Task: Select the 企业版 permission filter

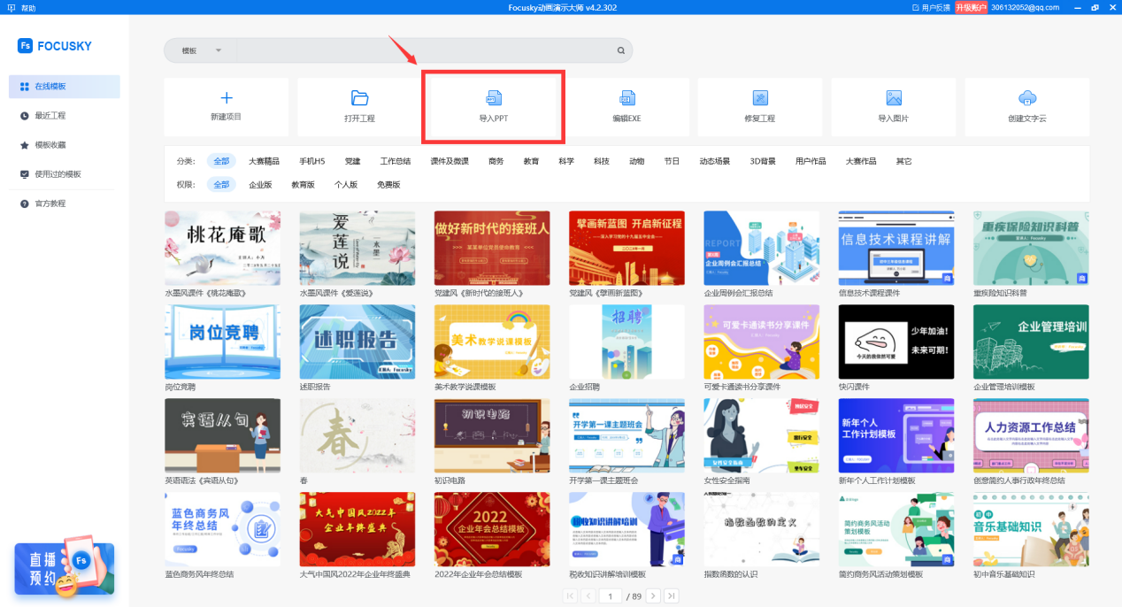Action: coord(260,185)
